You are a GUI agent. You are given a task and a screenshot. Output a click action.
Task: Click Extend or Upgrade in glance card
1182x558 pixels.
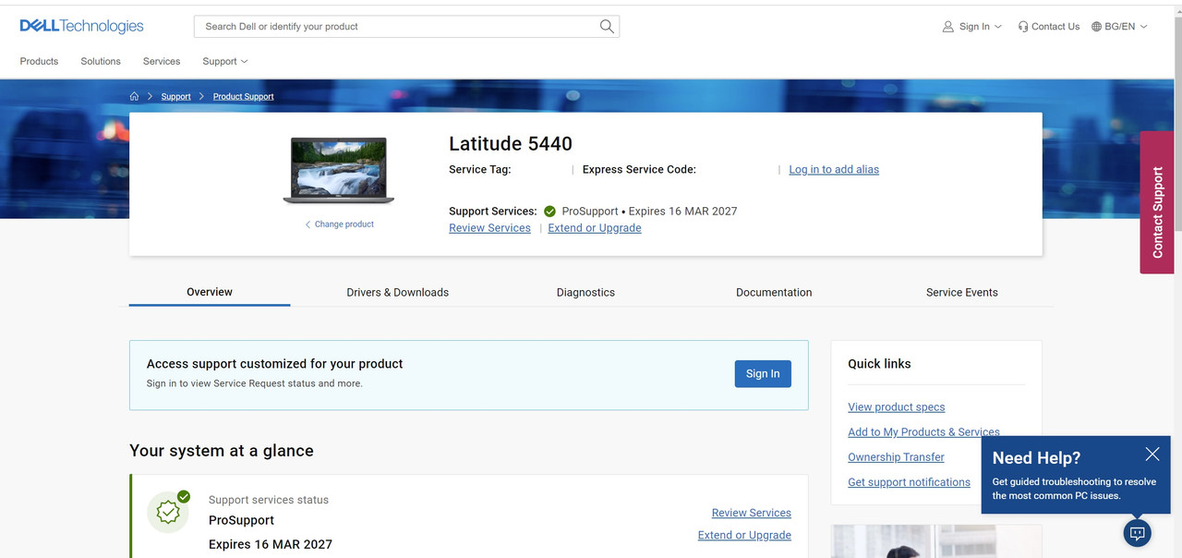(x=744, y=535)
